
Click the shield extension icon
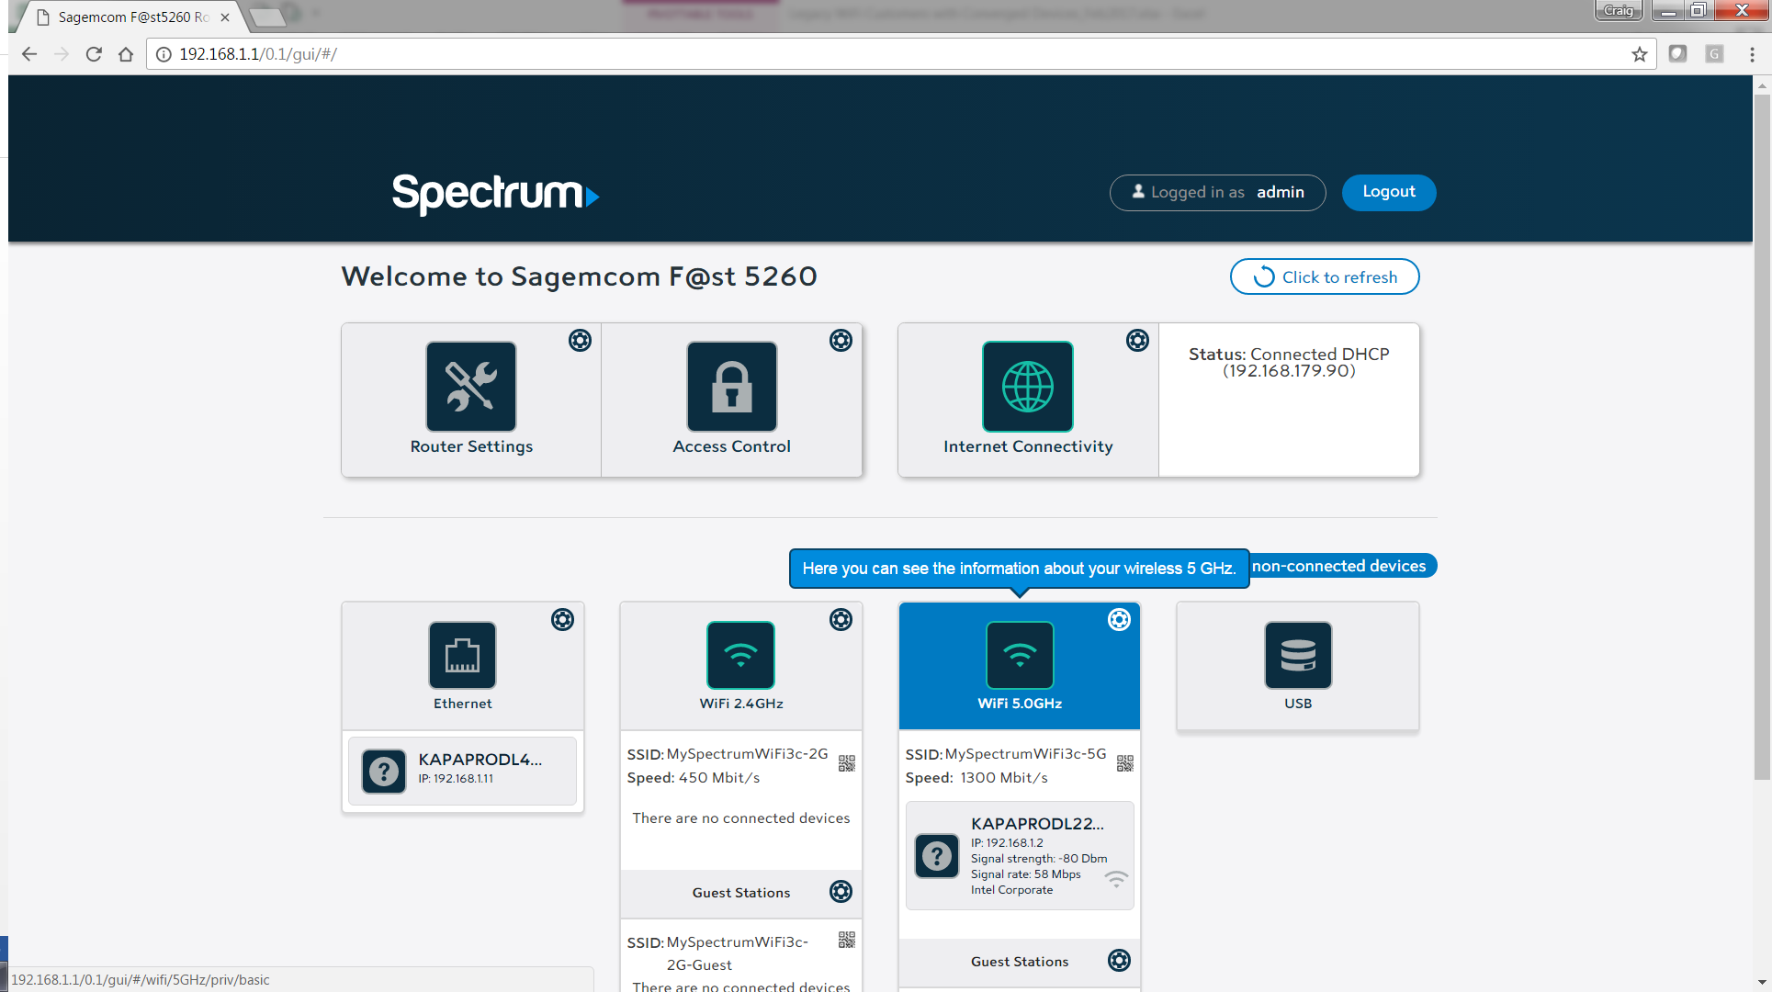(x=1677, y=53)
